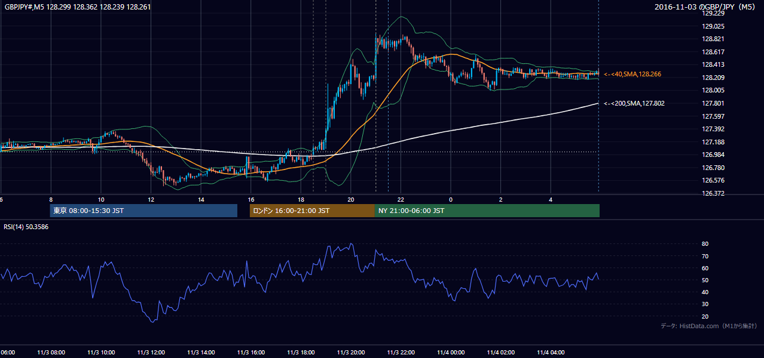The height and width of the screenshot is (358, 764).
Task: Select the NY 21:00-06:00 JST session bar
Action: tap(487, 211)
